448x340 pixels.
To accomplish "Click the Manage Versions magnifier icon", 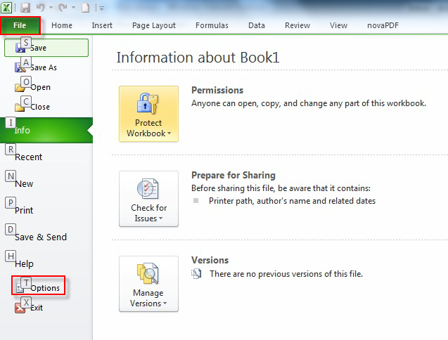I will coord(148,273).
